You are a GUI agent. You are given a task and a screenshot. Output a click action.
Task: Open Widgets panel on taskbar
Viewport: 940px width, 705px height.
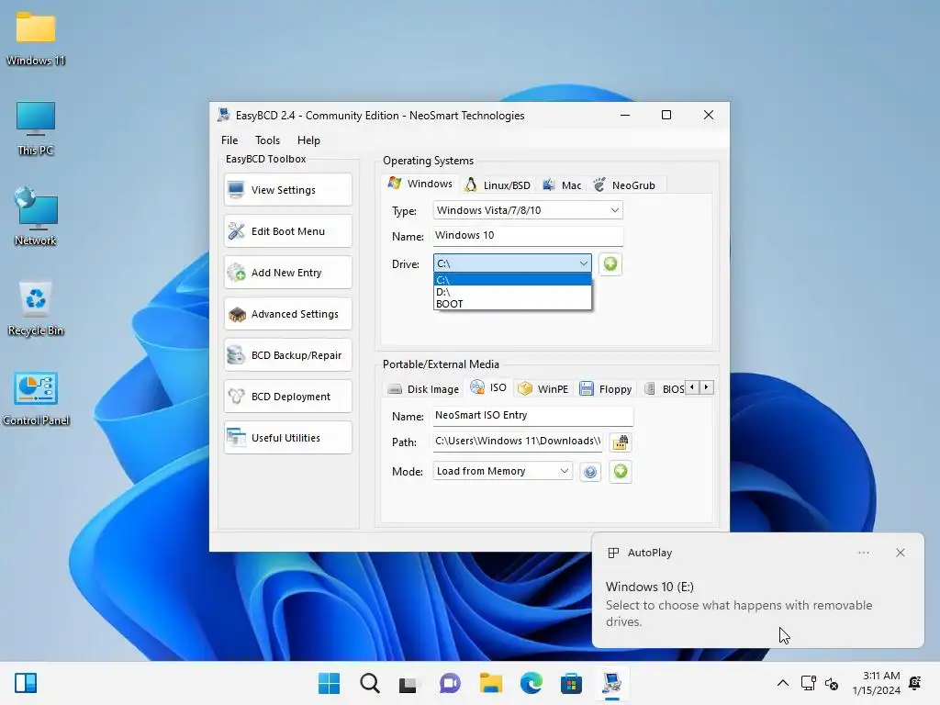click(x=26, y=683)
